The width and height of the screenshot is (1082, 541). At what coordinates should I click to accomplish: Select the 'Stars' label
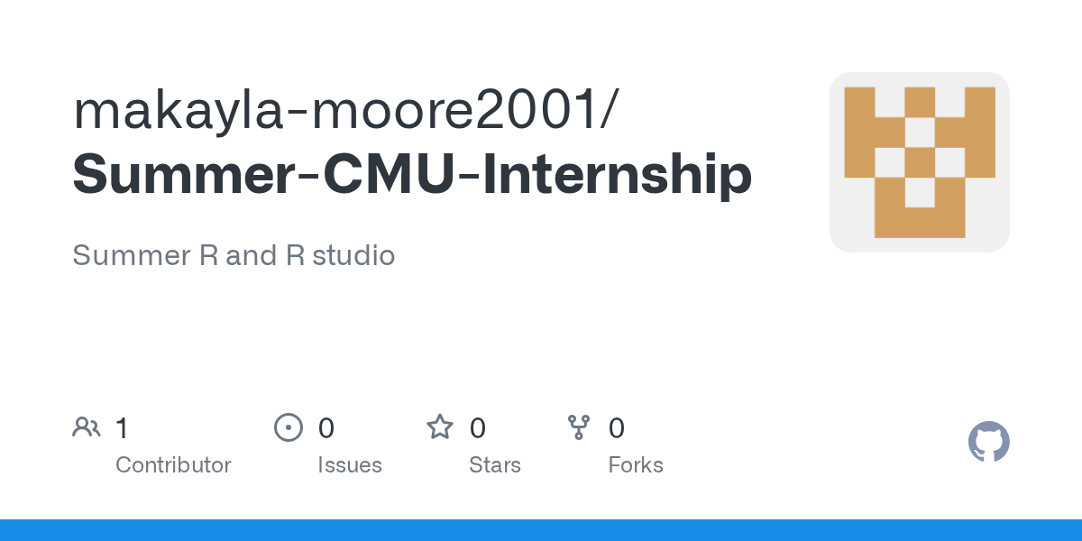click(x=495, y=465)
